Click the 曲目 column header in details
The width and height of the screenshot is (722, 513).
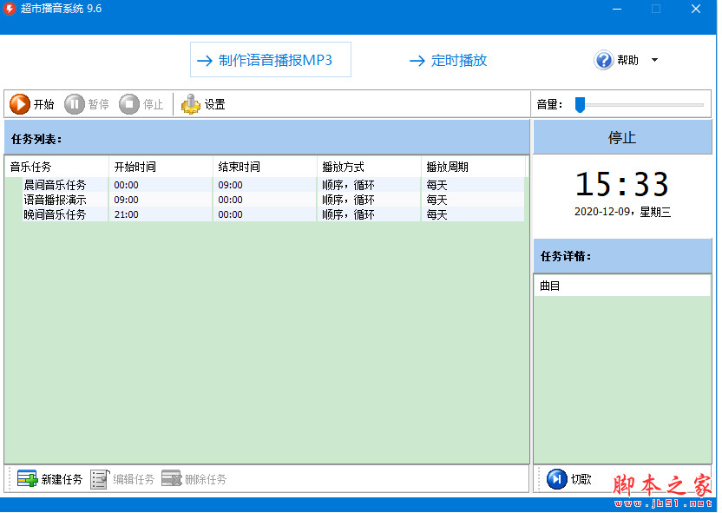pyautogui.click(x=622, y=286)
